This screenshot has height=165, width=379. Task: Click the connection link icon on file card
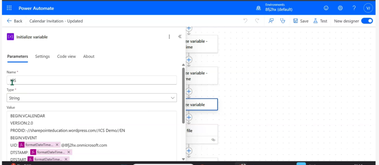pos(213,139)
